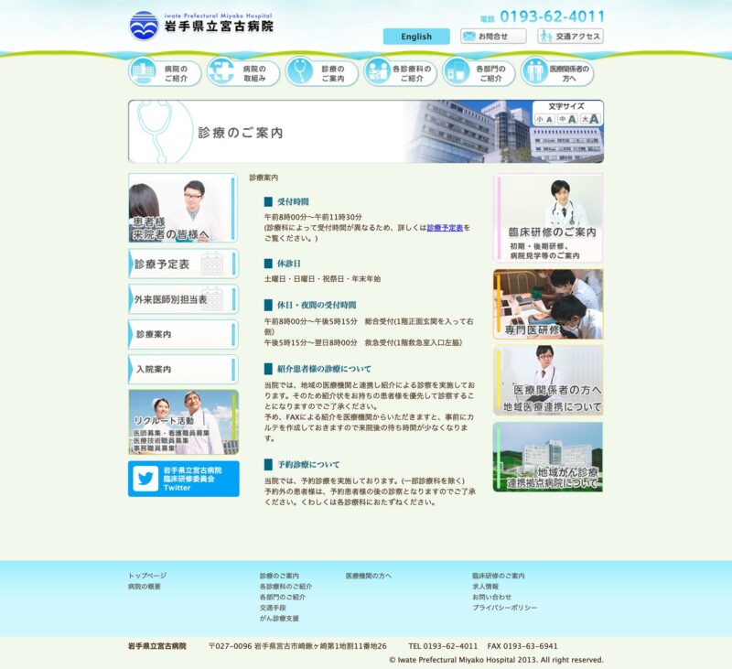The width and height of the screenshot is (732, 669).
Task: Open 病院の取組み via its cross icon
Action: (221, 71)
